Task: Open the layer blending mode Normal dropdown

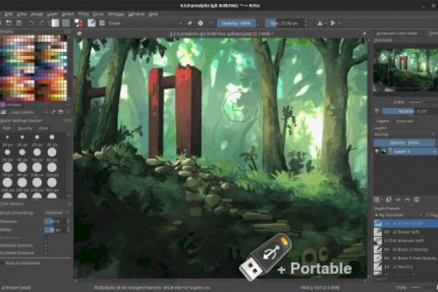Action: tap(403, 134)
